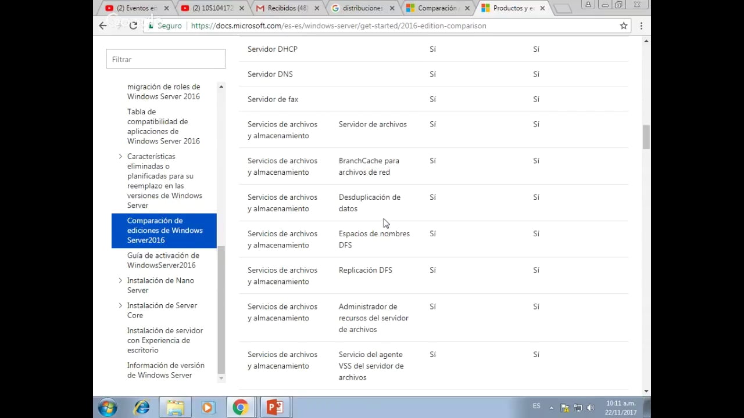The image size is (744, 418).
Task: Reload the page with the refresh icon
Action: 133,26
